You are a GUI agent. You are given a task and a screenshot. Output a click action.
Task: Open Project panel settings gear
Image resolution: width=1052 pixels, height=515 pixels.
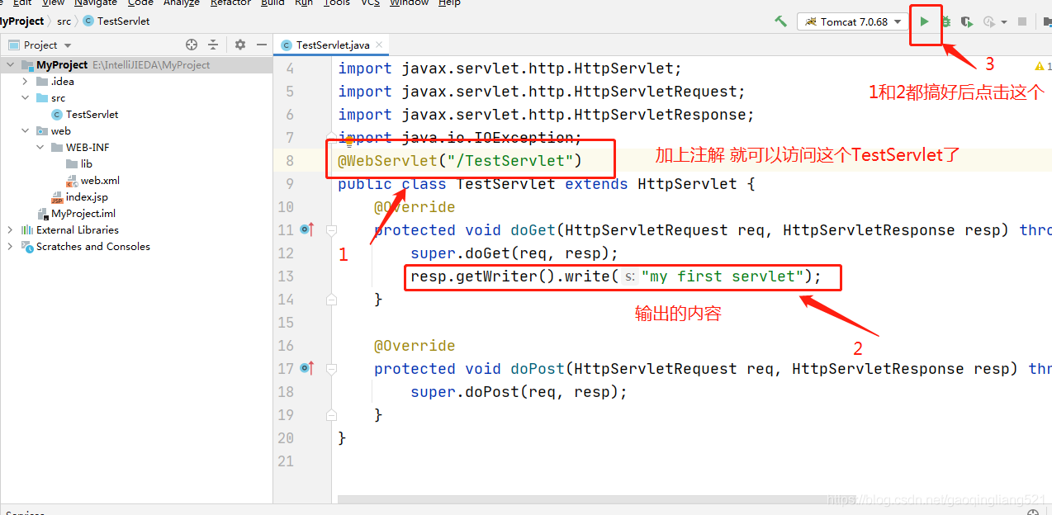(239, 44)
